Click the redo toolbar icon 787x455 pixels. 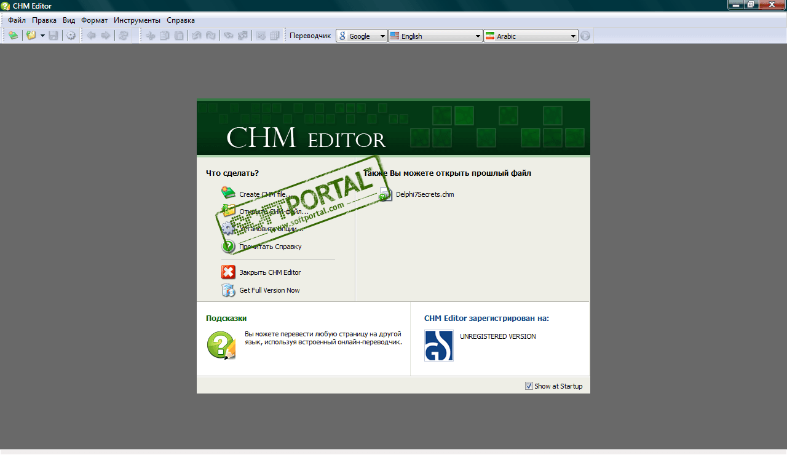[x=210, y=36]
